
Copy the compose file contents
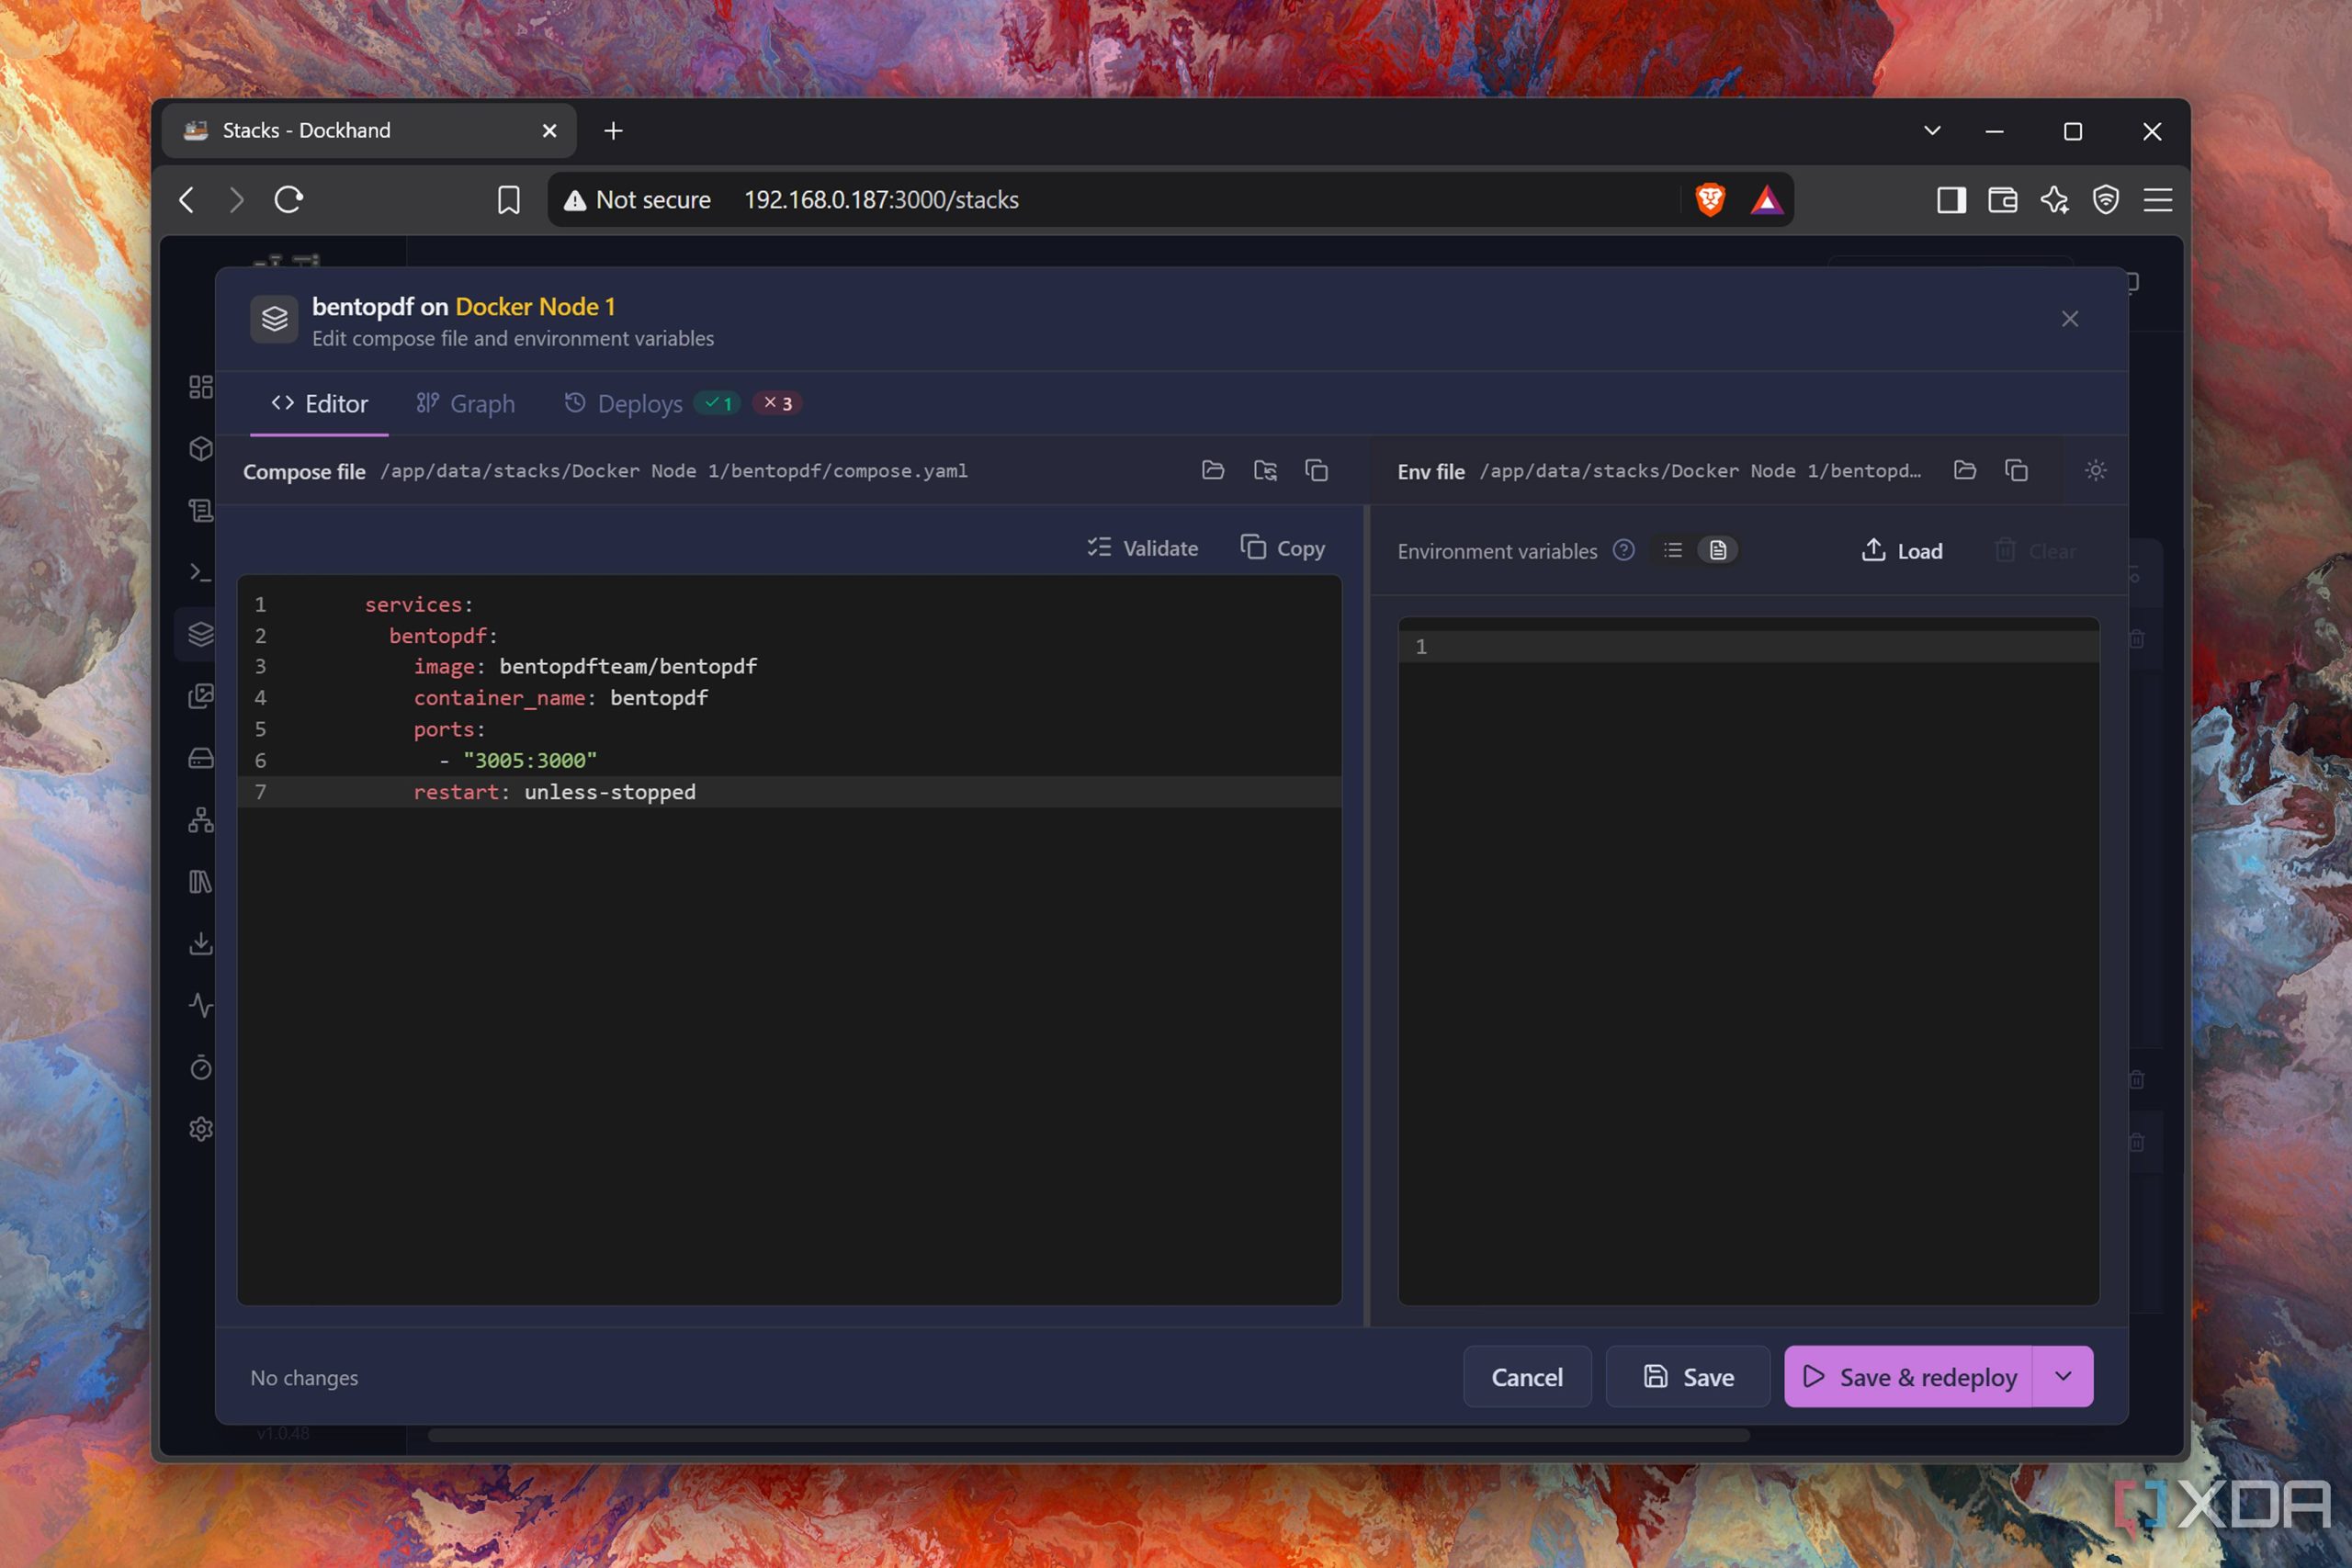(1283, 548)
